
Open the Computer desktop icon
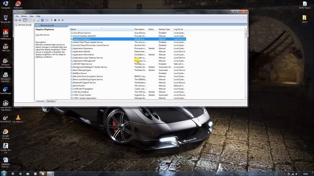pos(5,5)
